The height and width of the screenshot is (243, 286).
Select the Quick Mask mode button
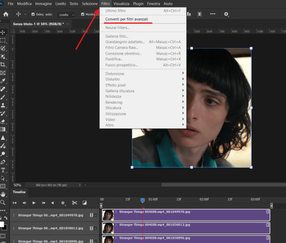tap(3, 236)
